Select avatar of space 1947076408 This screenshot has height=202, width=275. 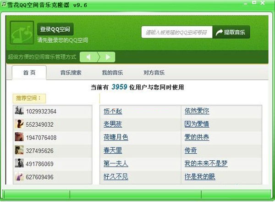click(19, 137)
